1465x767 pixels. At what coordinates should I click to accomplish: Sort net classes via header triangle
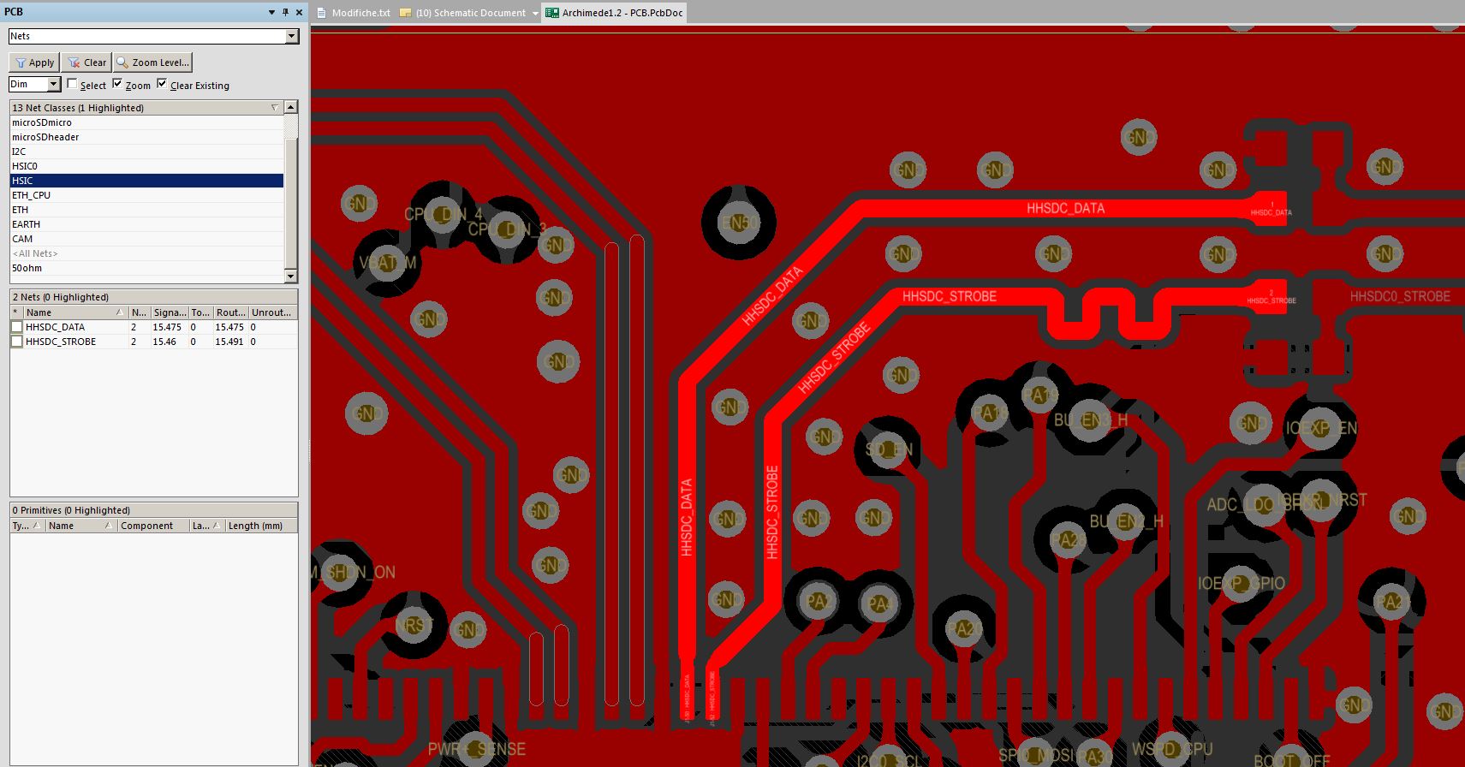[x=275, y=108]
